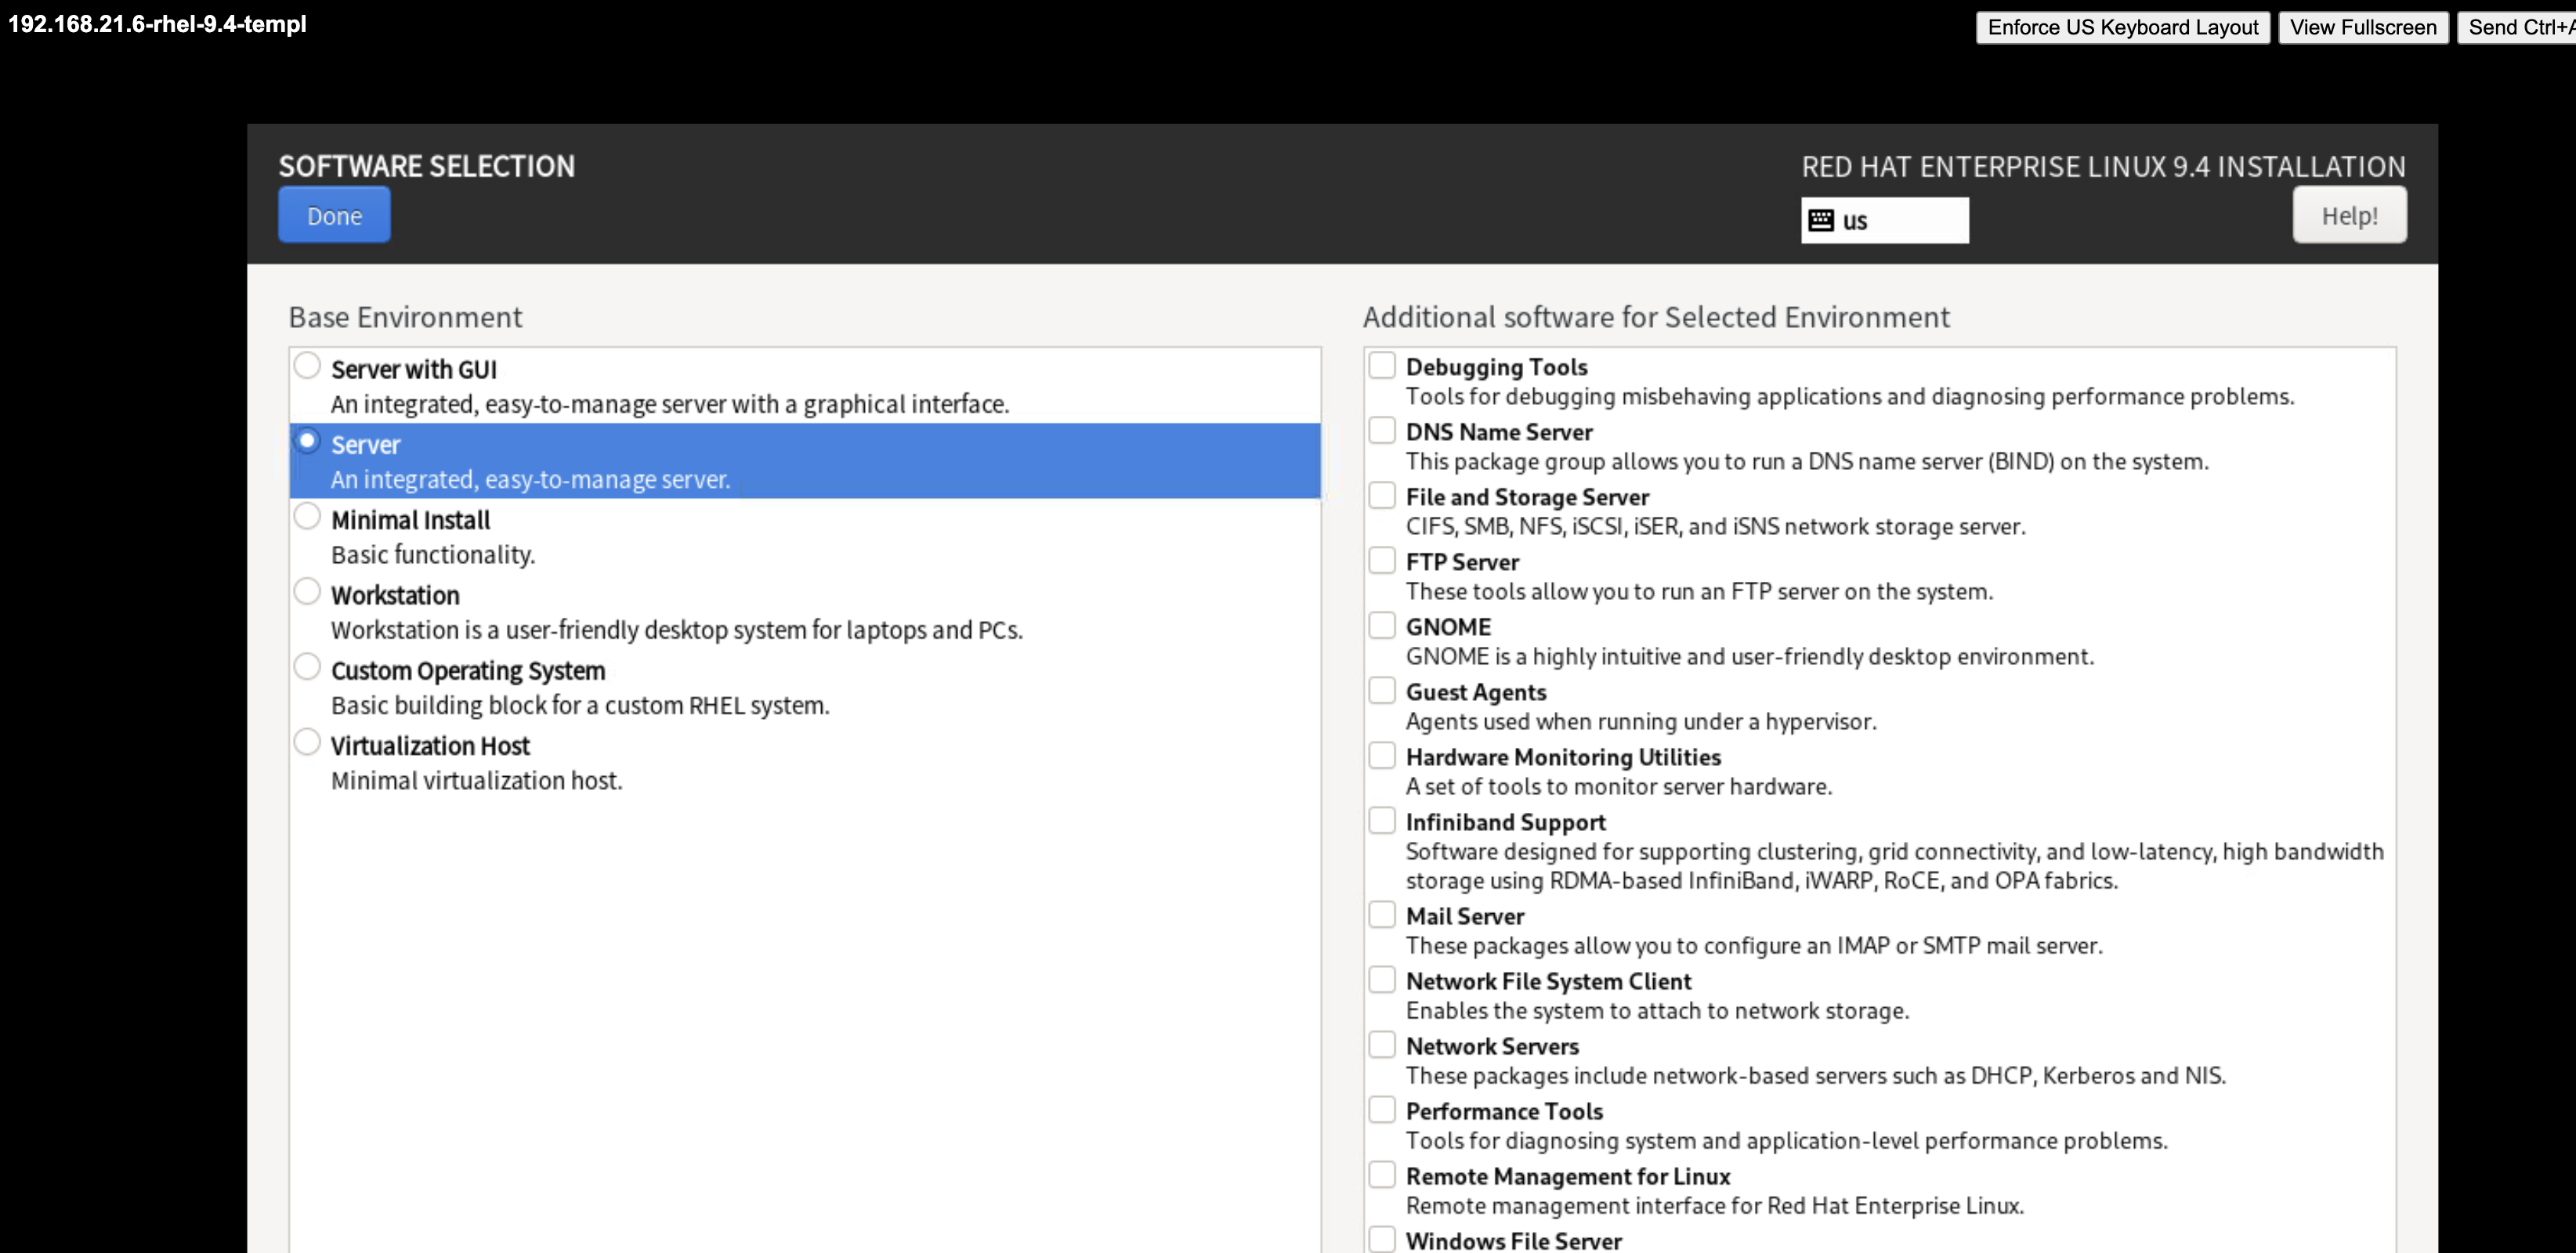Enable Performance Tools checkbox
The image size is (2576, 1253).
coord(1381,1110)
